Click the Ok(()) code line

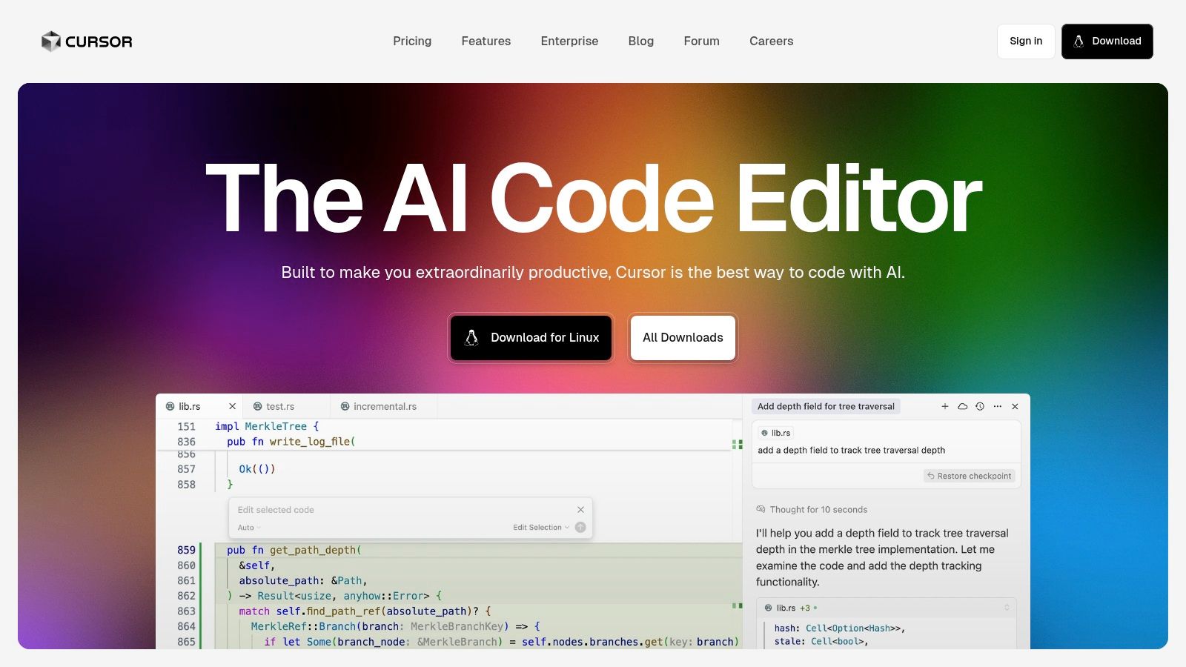[x=257, y=469]
